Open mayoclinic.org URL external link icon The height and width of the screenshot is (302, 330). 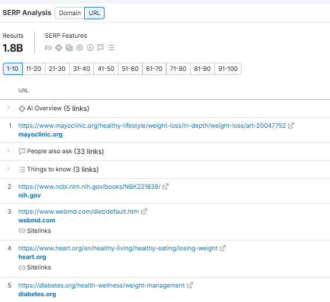(291, 125)
